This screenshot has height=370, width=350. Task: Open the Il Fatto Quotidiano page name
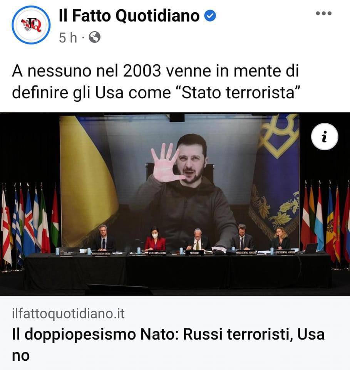(129, 16)
